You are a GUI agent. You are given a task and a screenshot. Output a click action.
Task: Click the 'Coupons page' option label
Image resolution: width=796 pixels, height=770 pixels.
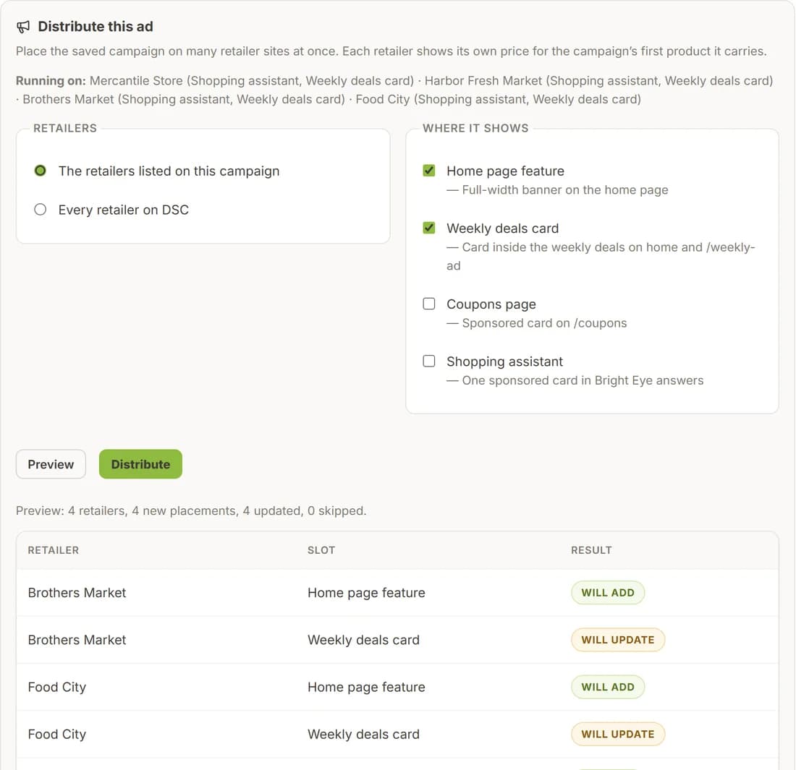(x=491, y=304)
